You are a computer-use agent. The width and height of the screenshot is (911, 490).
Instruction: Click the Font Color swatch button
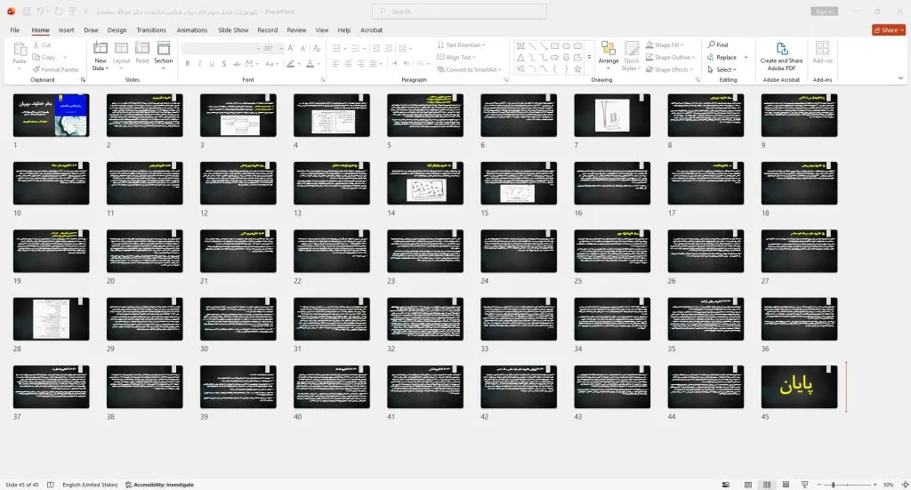pos(310,63)
